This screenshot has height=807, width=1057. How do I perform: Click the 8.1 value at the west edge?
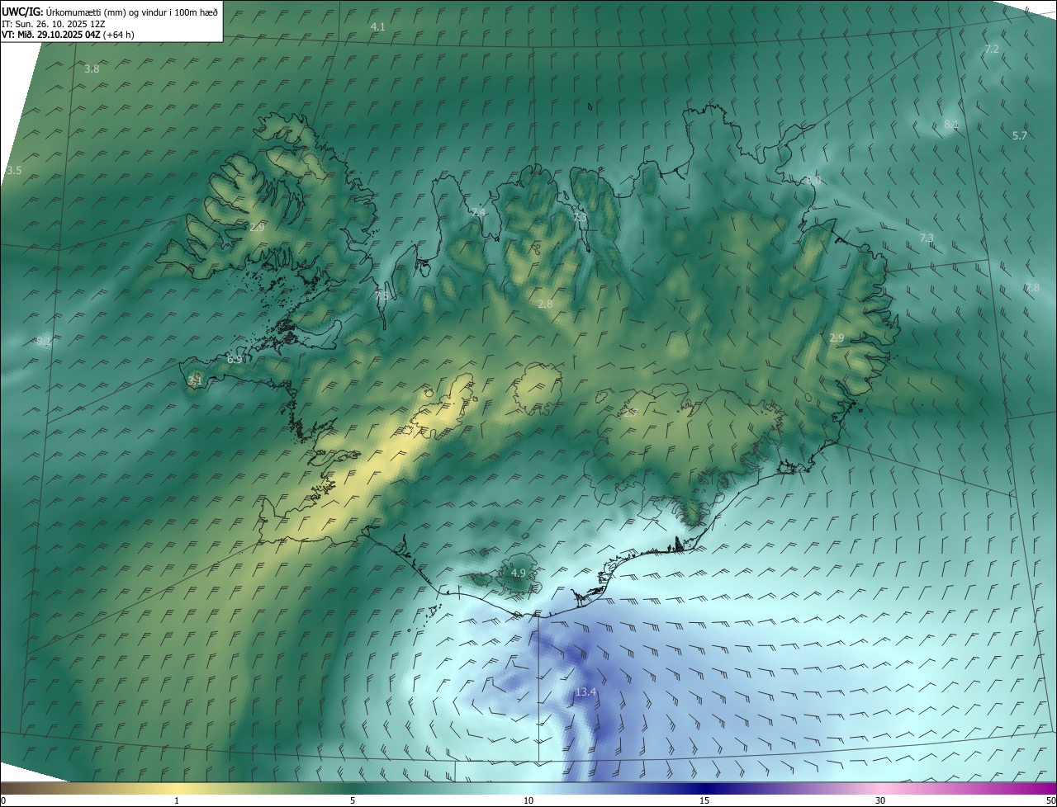pyautogui.click(x=44, y=341)
